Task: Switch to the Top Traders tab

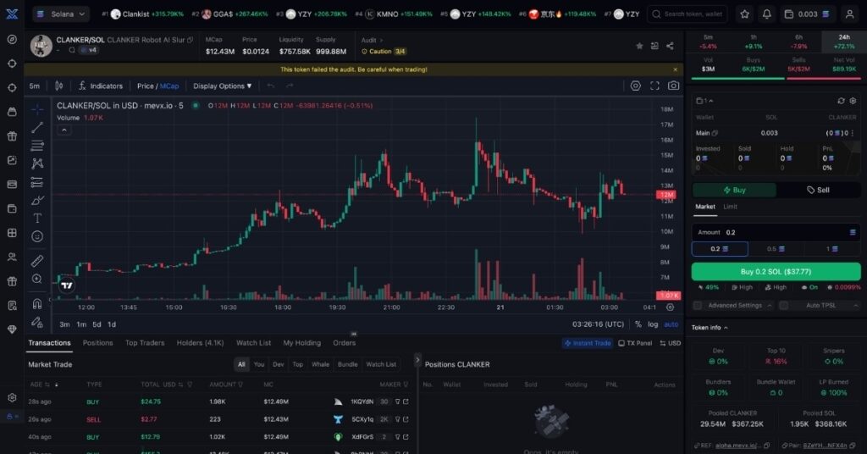Action: click(x=145, y=343)
